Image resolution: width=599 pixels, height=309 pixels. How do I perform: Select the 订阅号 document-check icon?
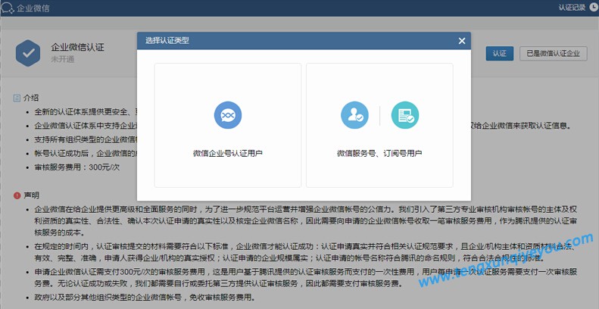coord(405,115)
